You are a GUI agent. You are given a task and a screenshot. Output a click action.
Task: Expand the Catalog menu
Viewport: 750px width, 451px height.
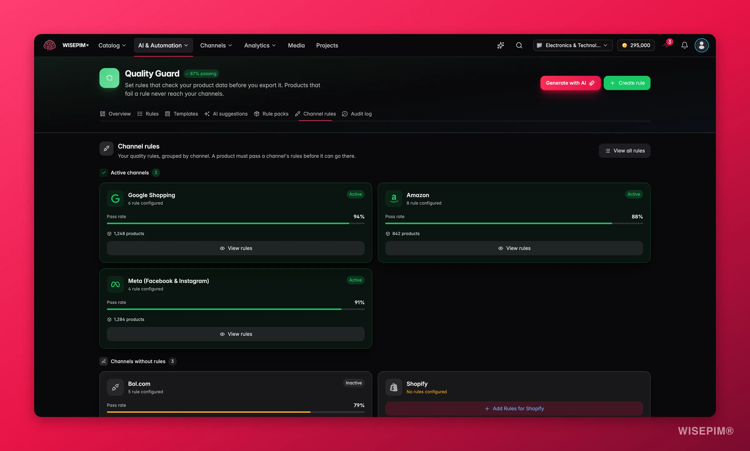pos(112,45)
